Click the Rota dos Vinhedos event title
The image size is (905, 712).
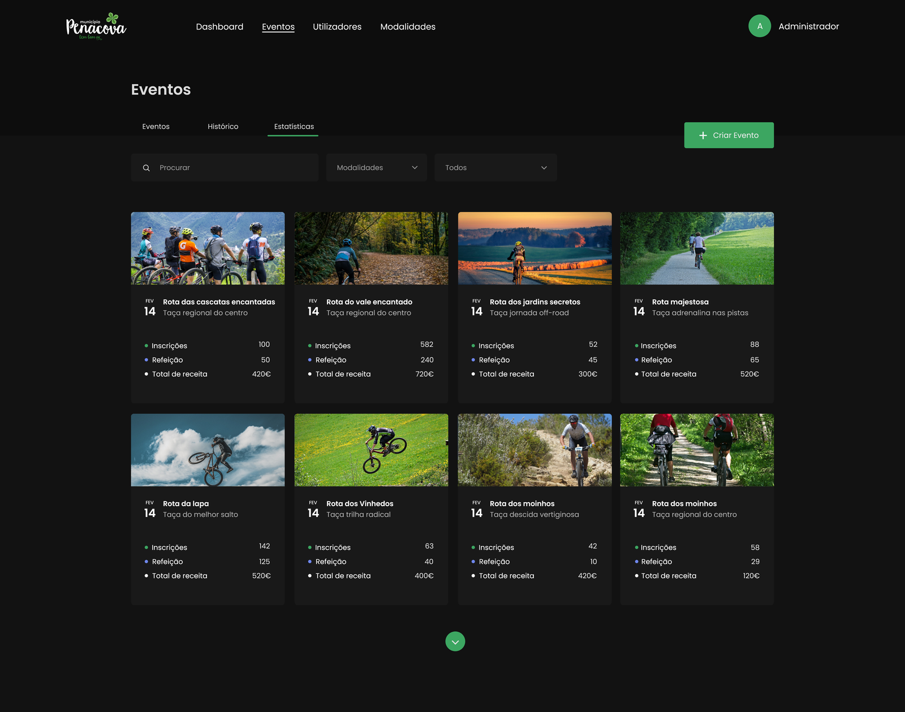pos(359,504)
